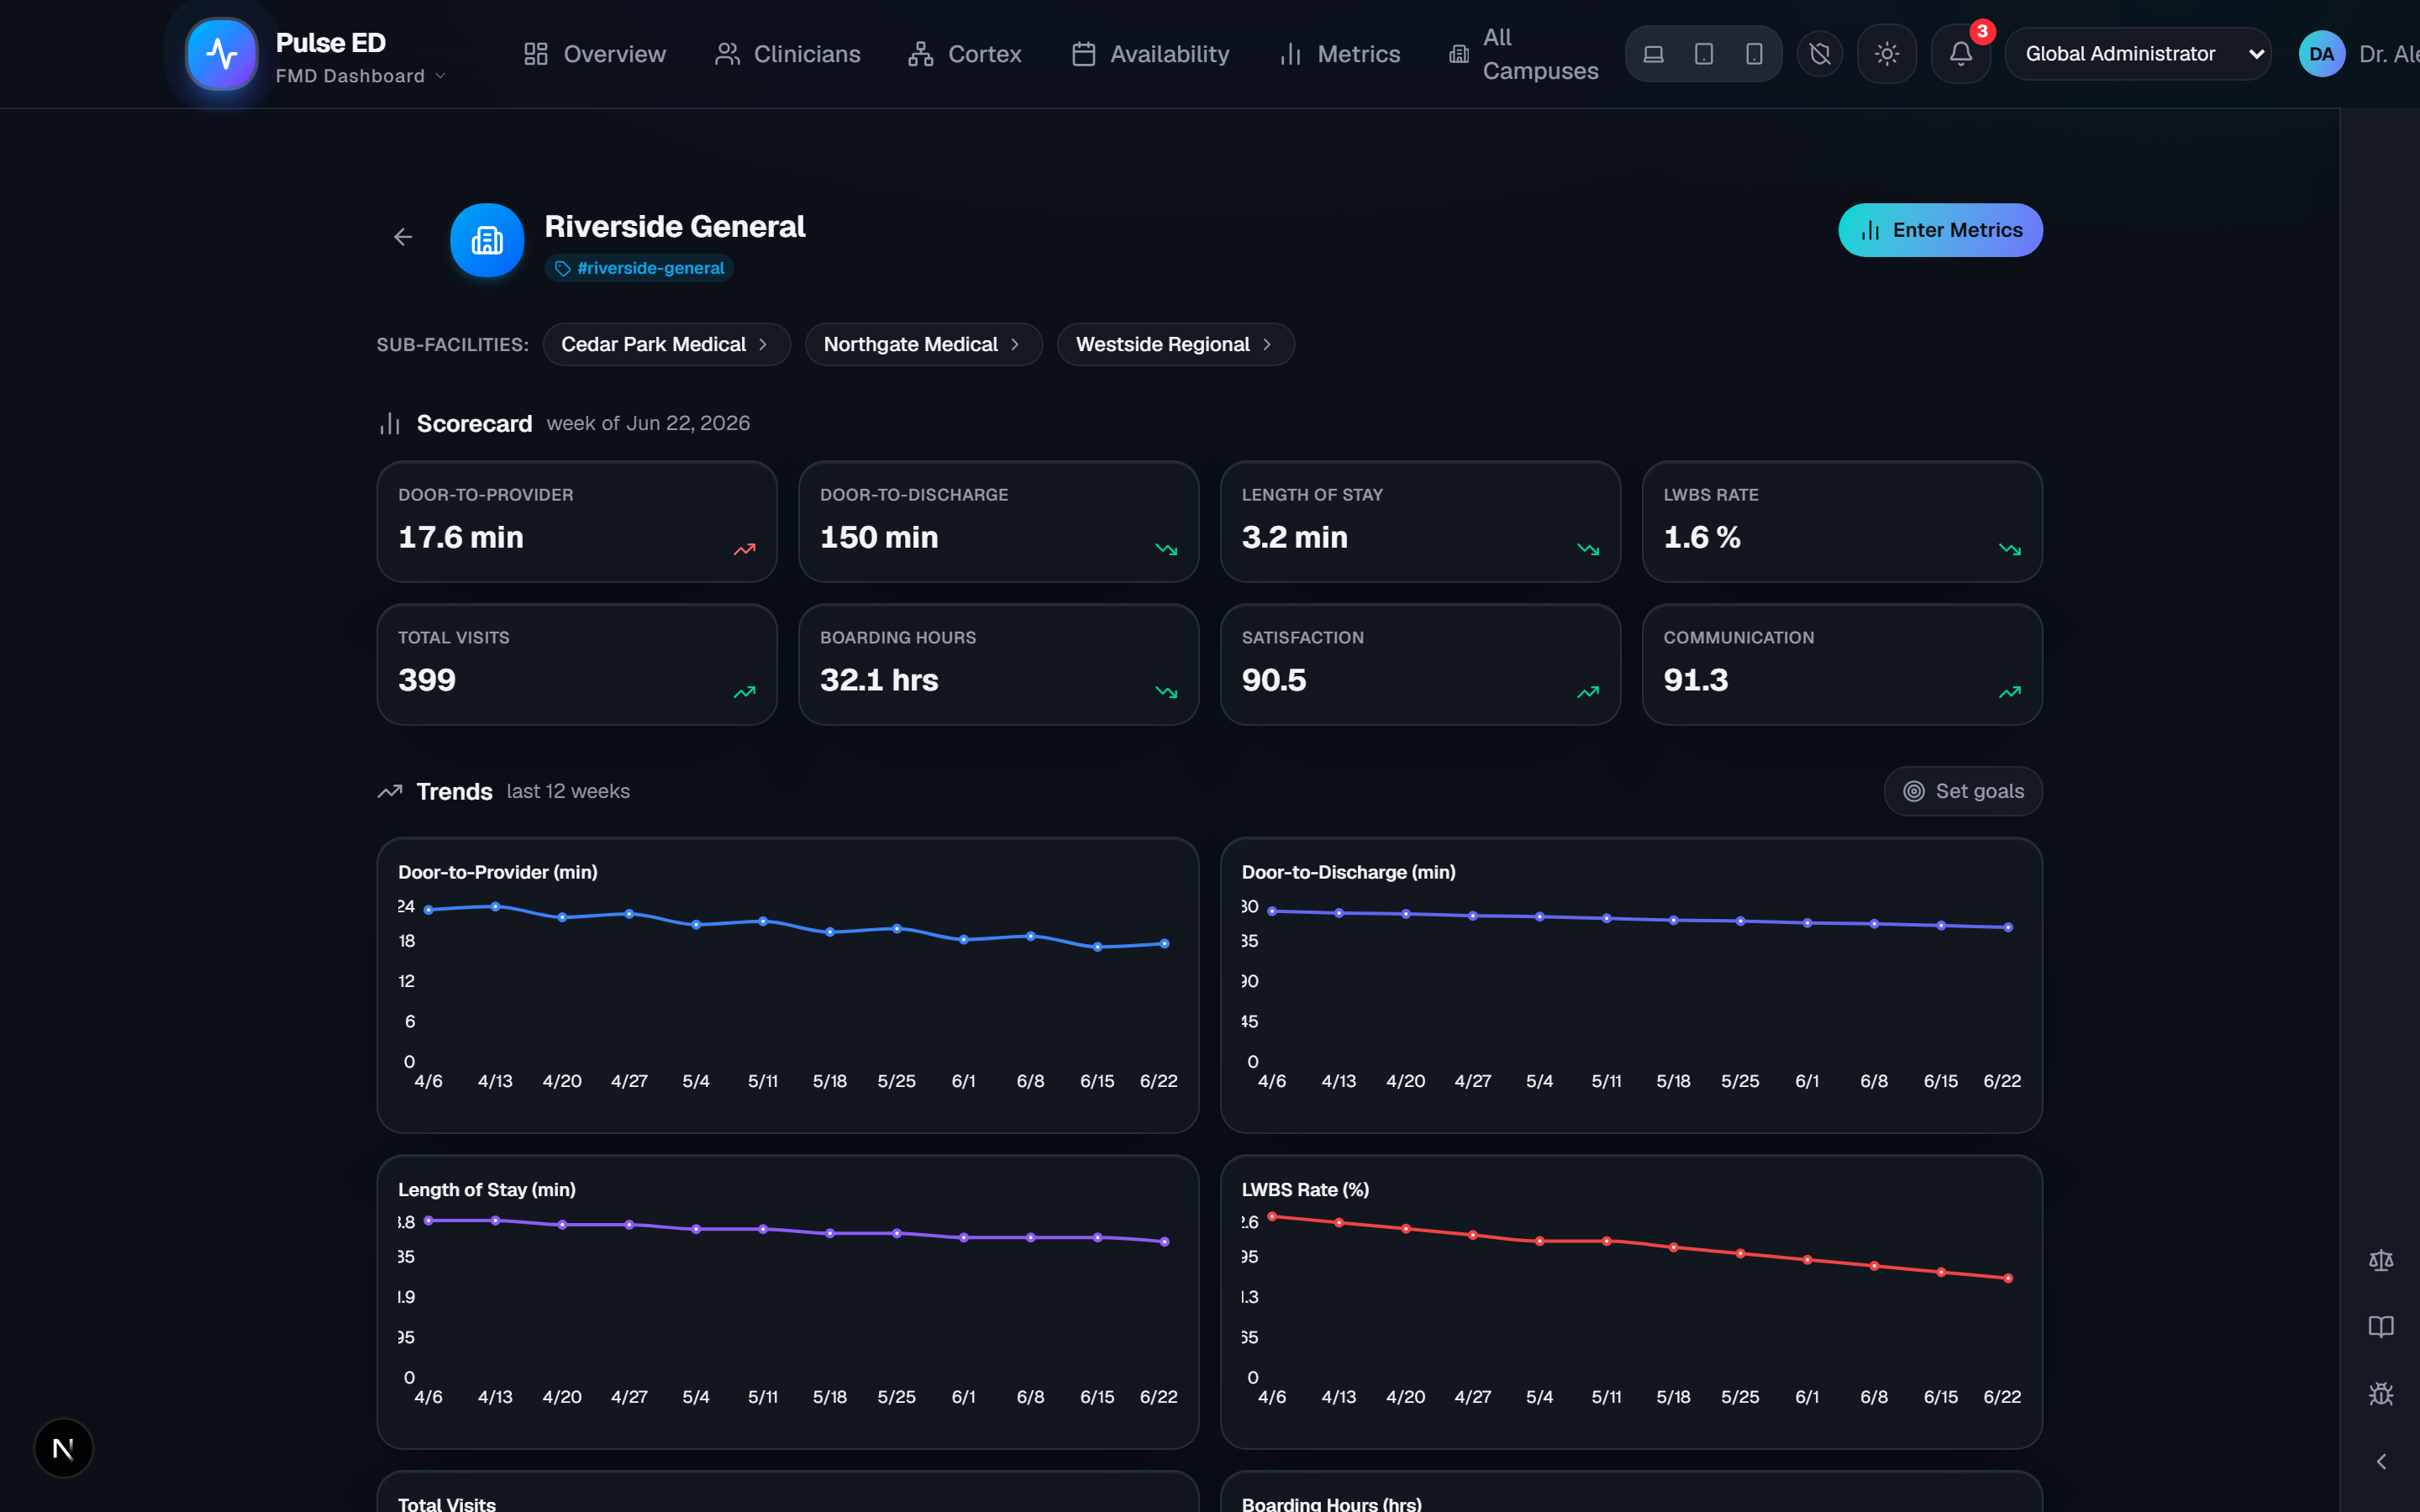The width and height of the screenshot is (2420, 1512).
Task: Switch to laptop preview mode
Action: click(x=1654, y=54)
